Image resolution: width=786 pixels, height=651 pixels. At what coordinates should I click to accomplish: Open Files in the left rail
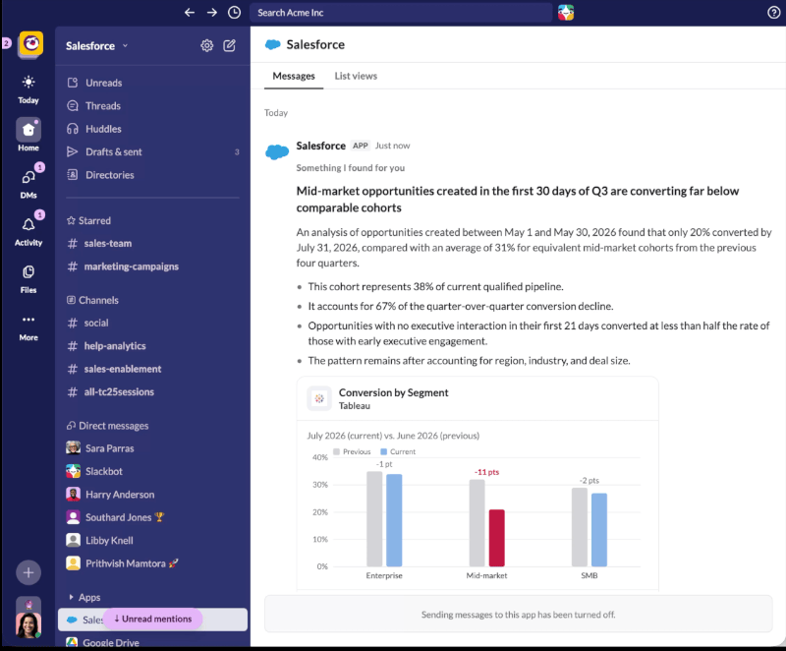28,279
